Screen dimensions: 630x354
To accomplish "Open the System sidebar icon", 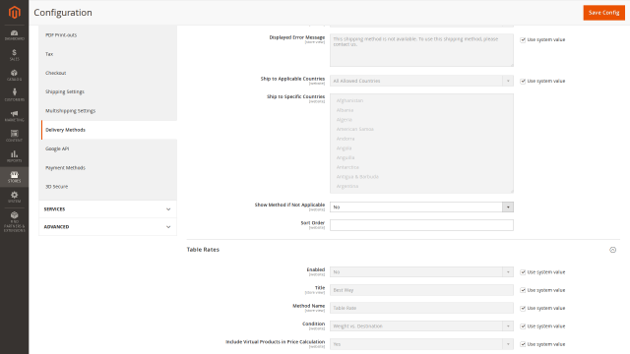I will (14, 197).
